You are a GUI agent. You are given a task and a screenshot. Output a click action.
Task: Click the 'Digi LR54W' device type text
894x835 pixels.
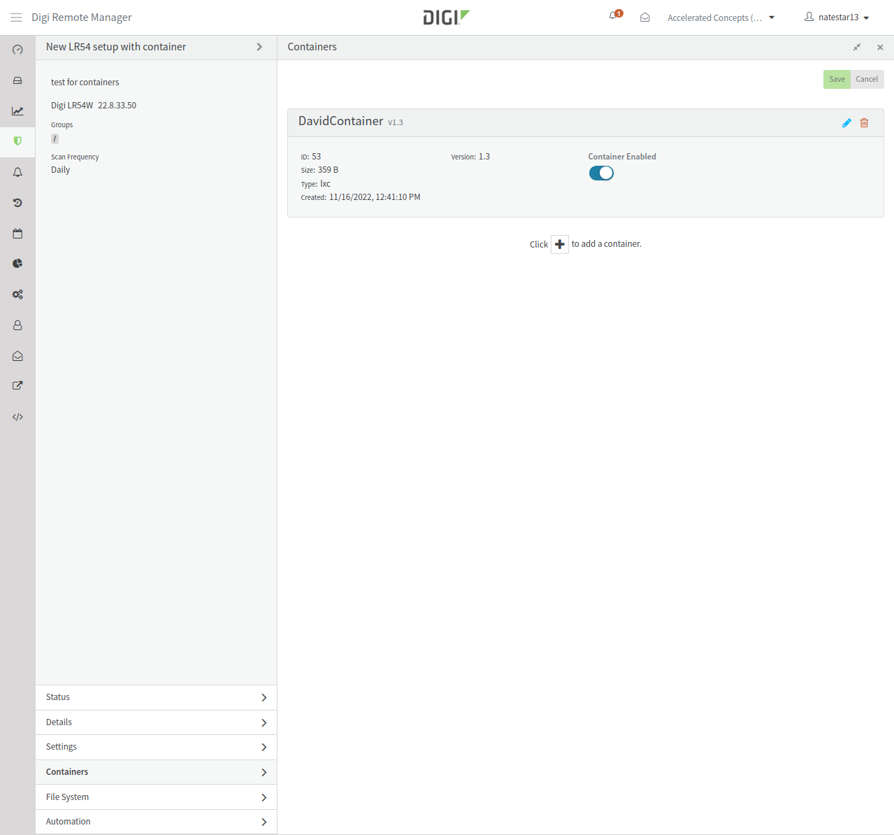72,106
